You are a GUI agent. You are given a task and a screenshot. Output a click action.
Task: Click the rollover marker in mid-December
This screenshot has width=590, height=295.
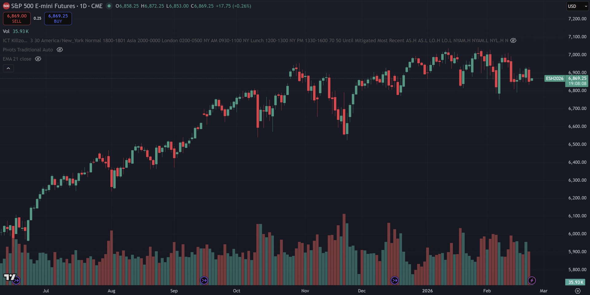[x=395, y=280]
